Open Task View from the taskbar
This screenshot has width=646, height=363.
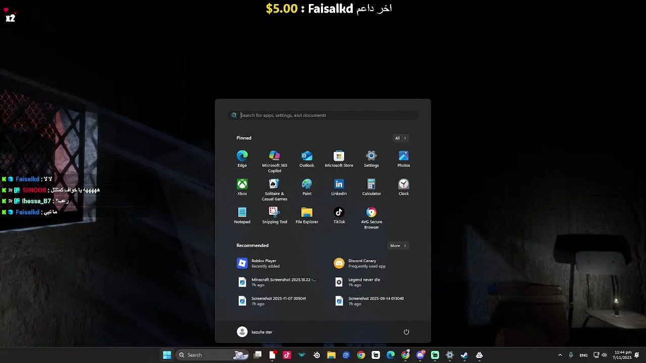257,355
